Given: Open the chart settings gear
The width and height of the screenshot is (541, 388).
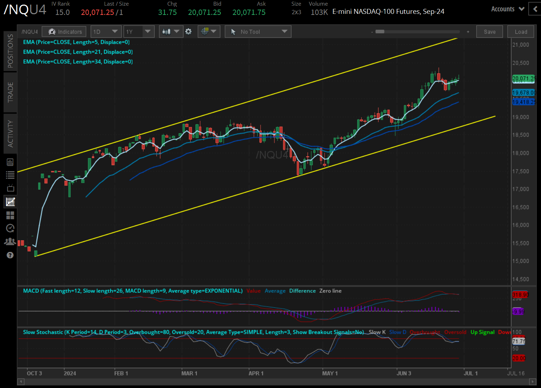Looking at the screenshot, I should point(188,31).
